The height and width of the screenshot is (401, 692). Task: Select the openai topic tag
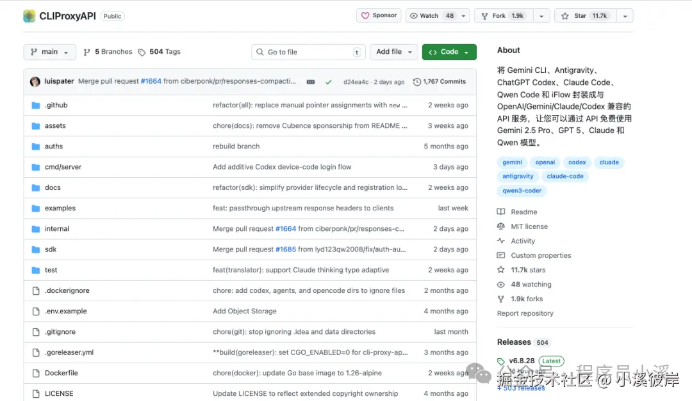[545, 162]
